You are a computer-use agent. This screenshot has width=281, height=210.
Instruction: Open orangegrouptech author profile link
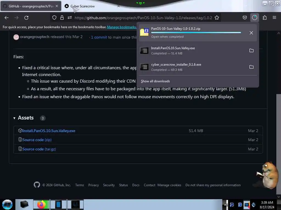pyautogui.click(x=35, y=37)
